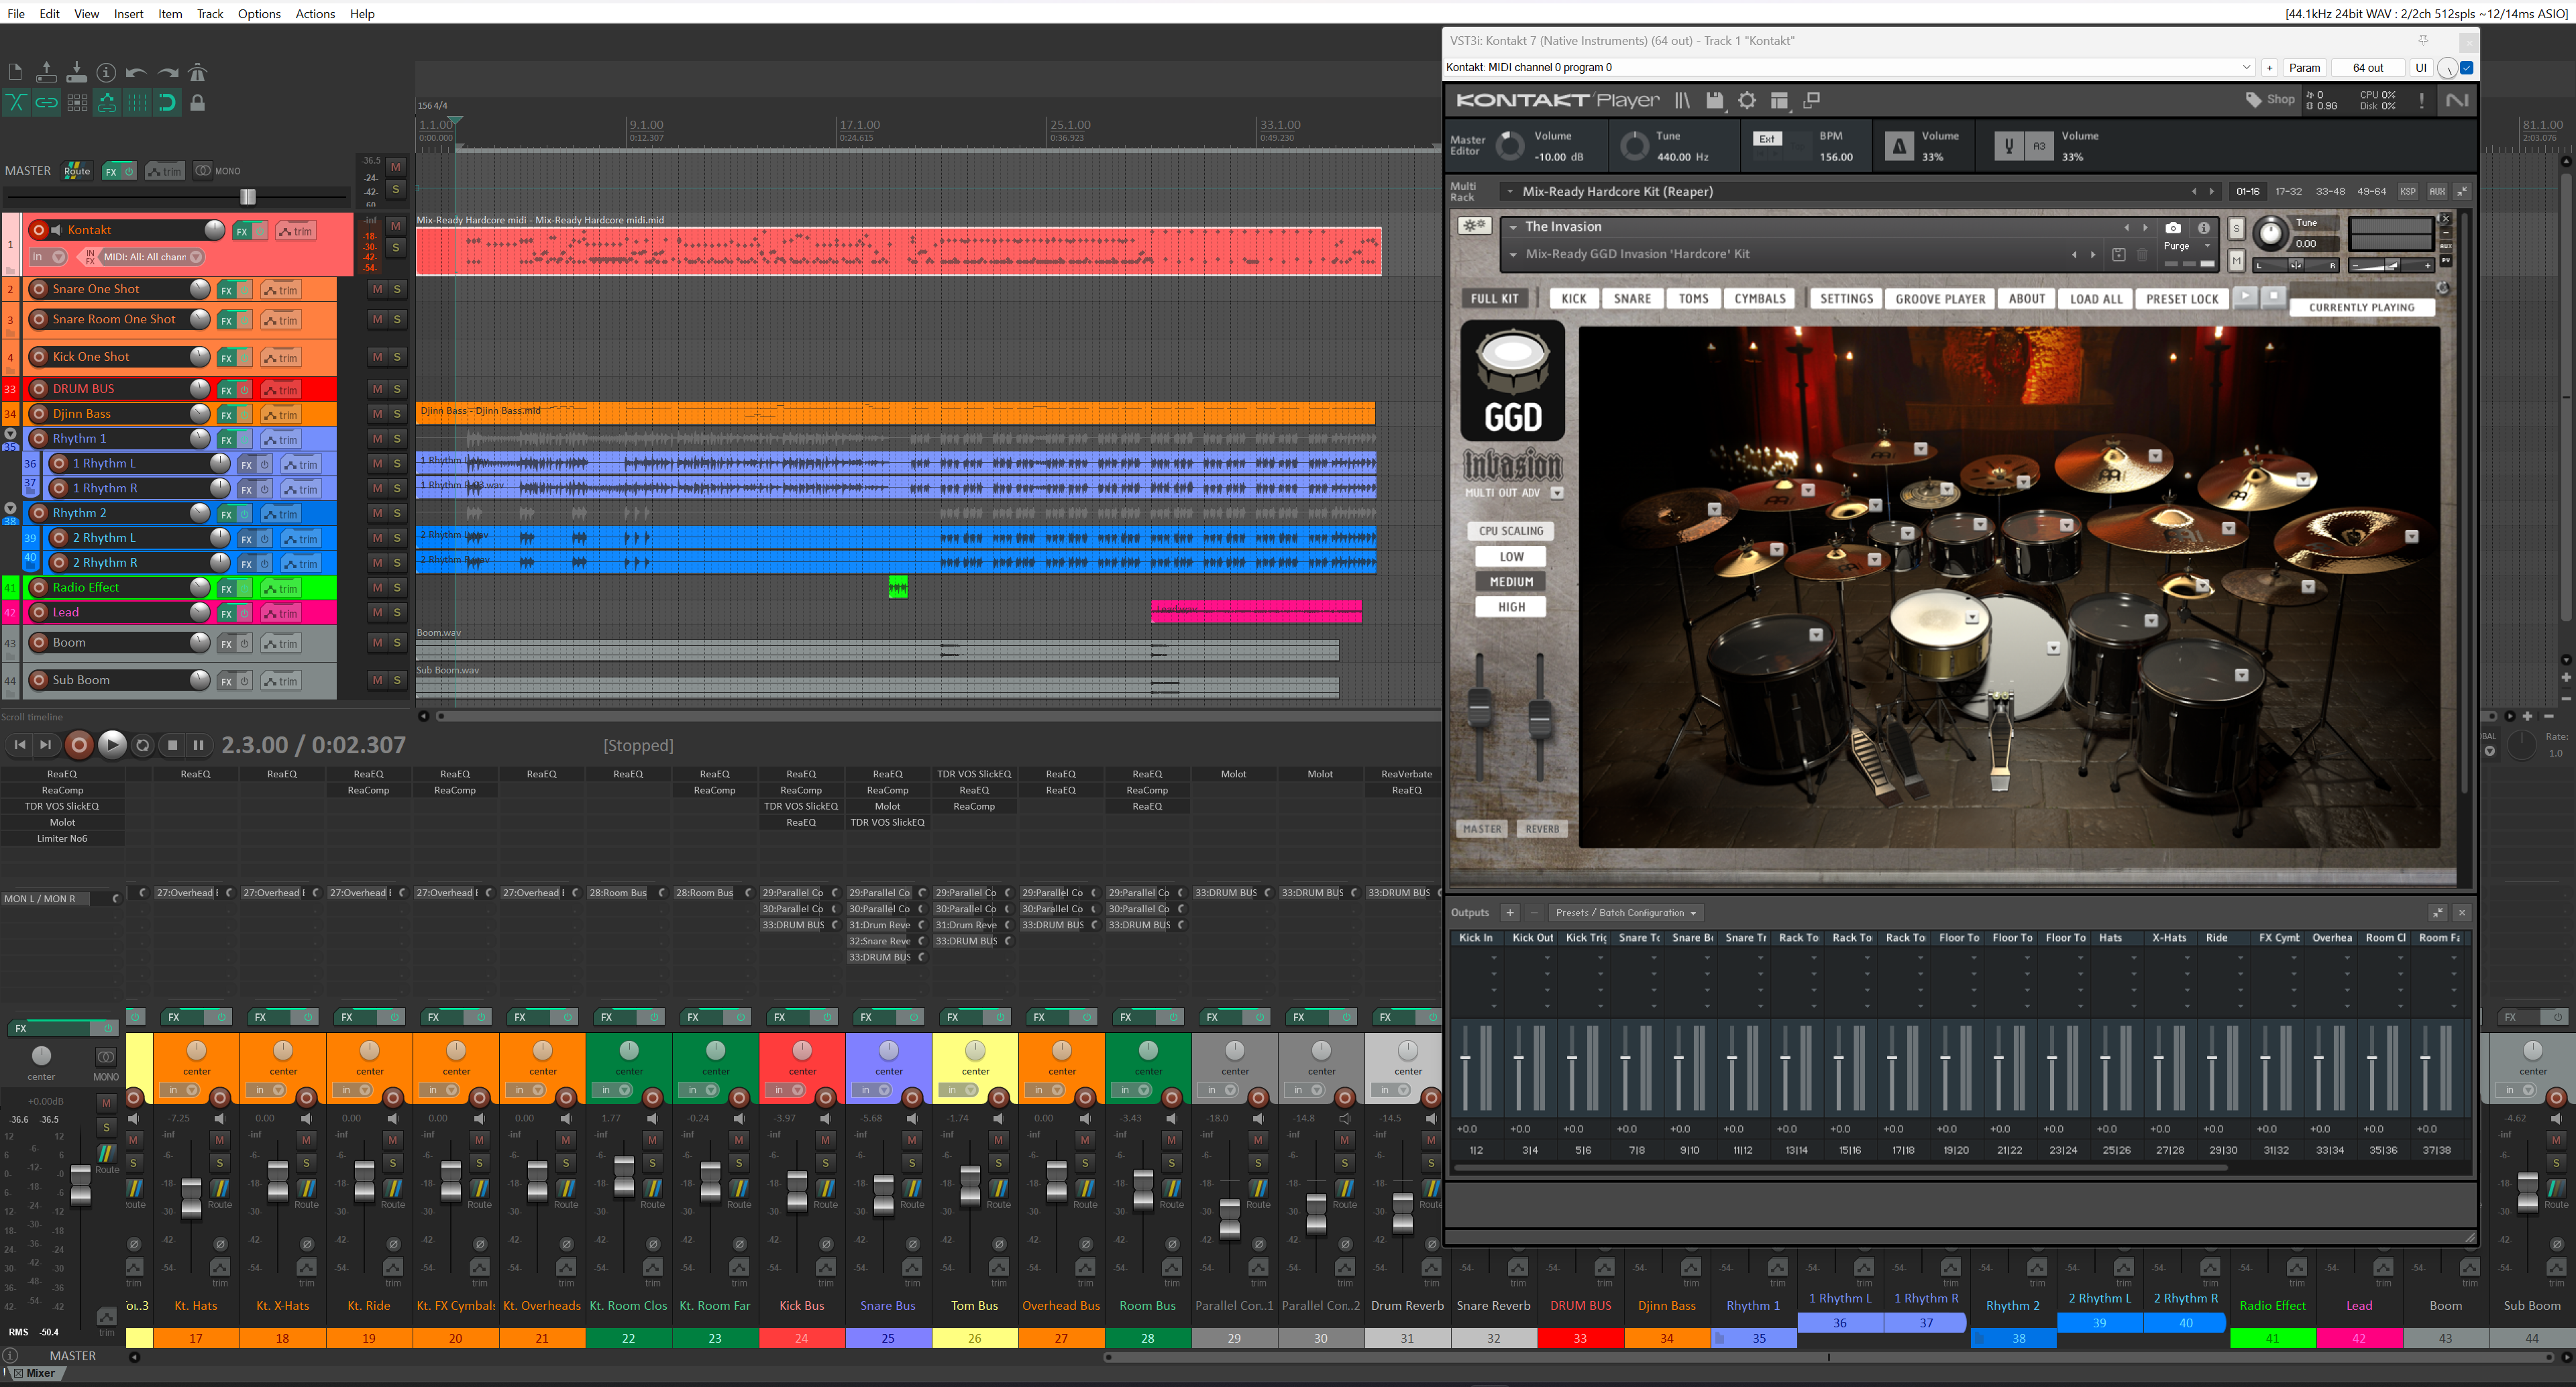The width and height of the screenshot is (2576, 1387).
Task: Open the Track menu
Action: [209, 13]
